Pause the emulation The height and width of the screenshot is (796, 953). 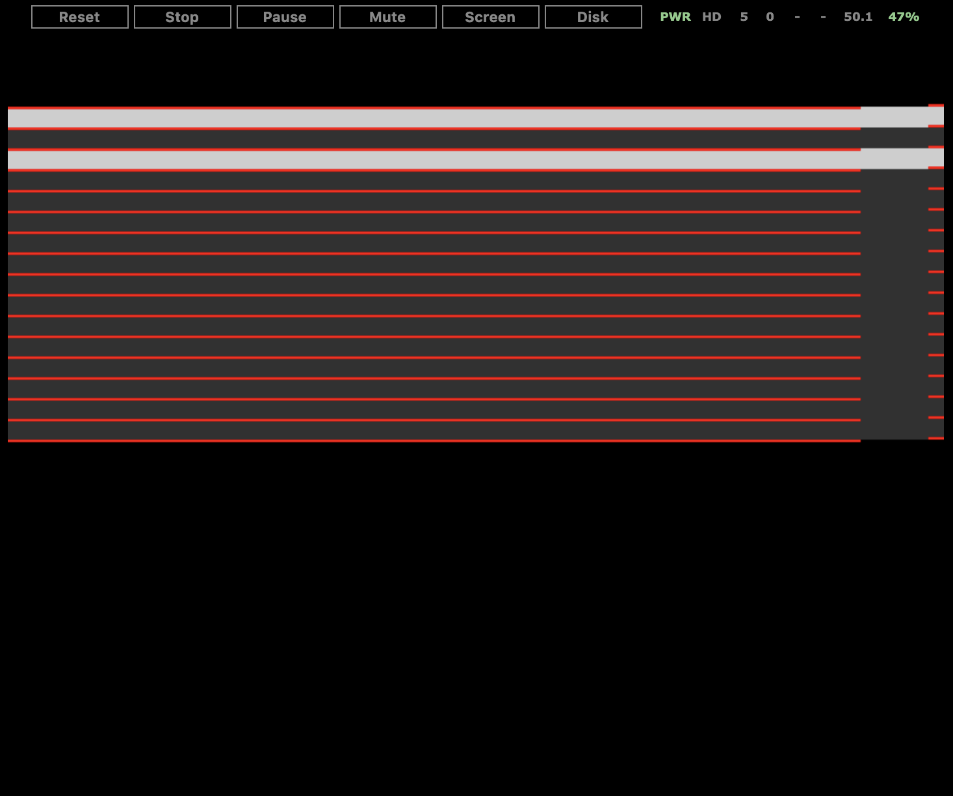coord(285,17)
